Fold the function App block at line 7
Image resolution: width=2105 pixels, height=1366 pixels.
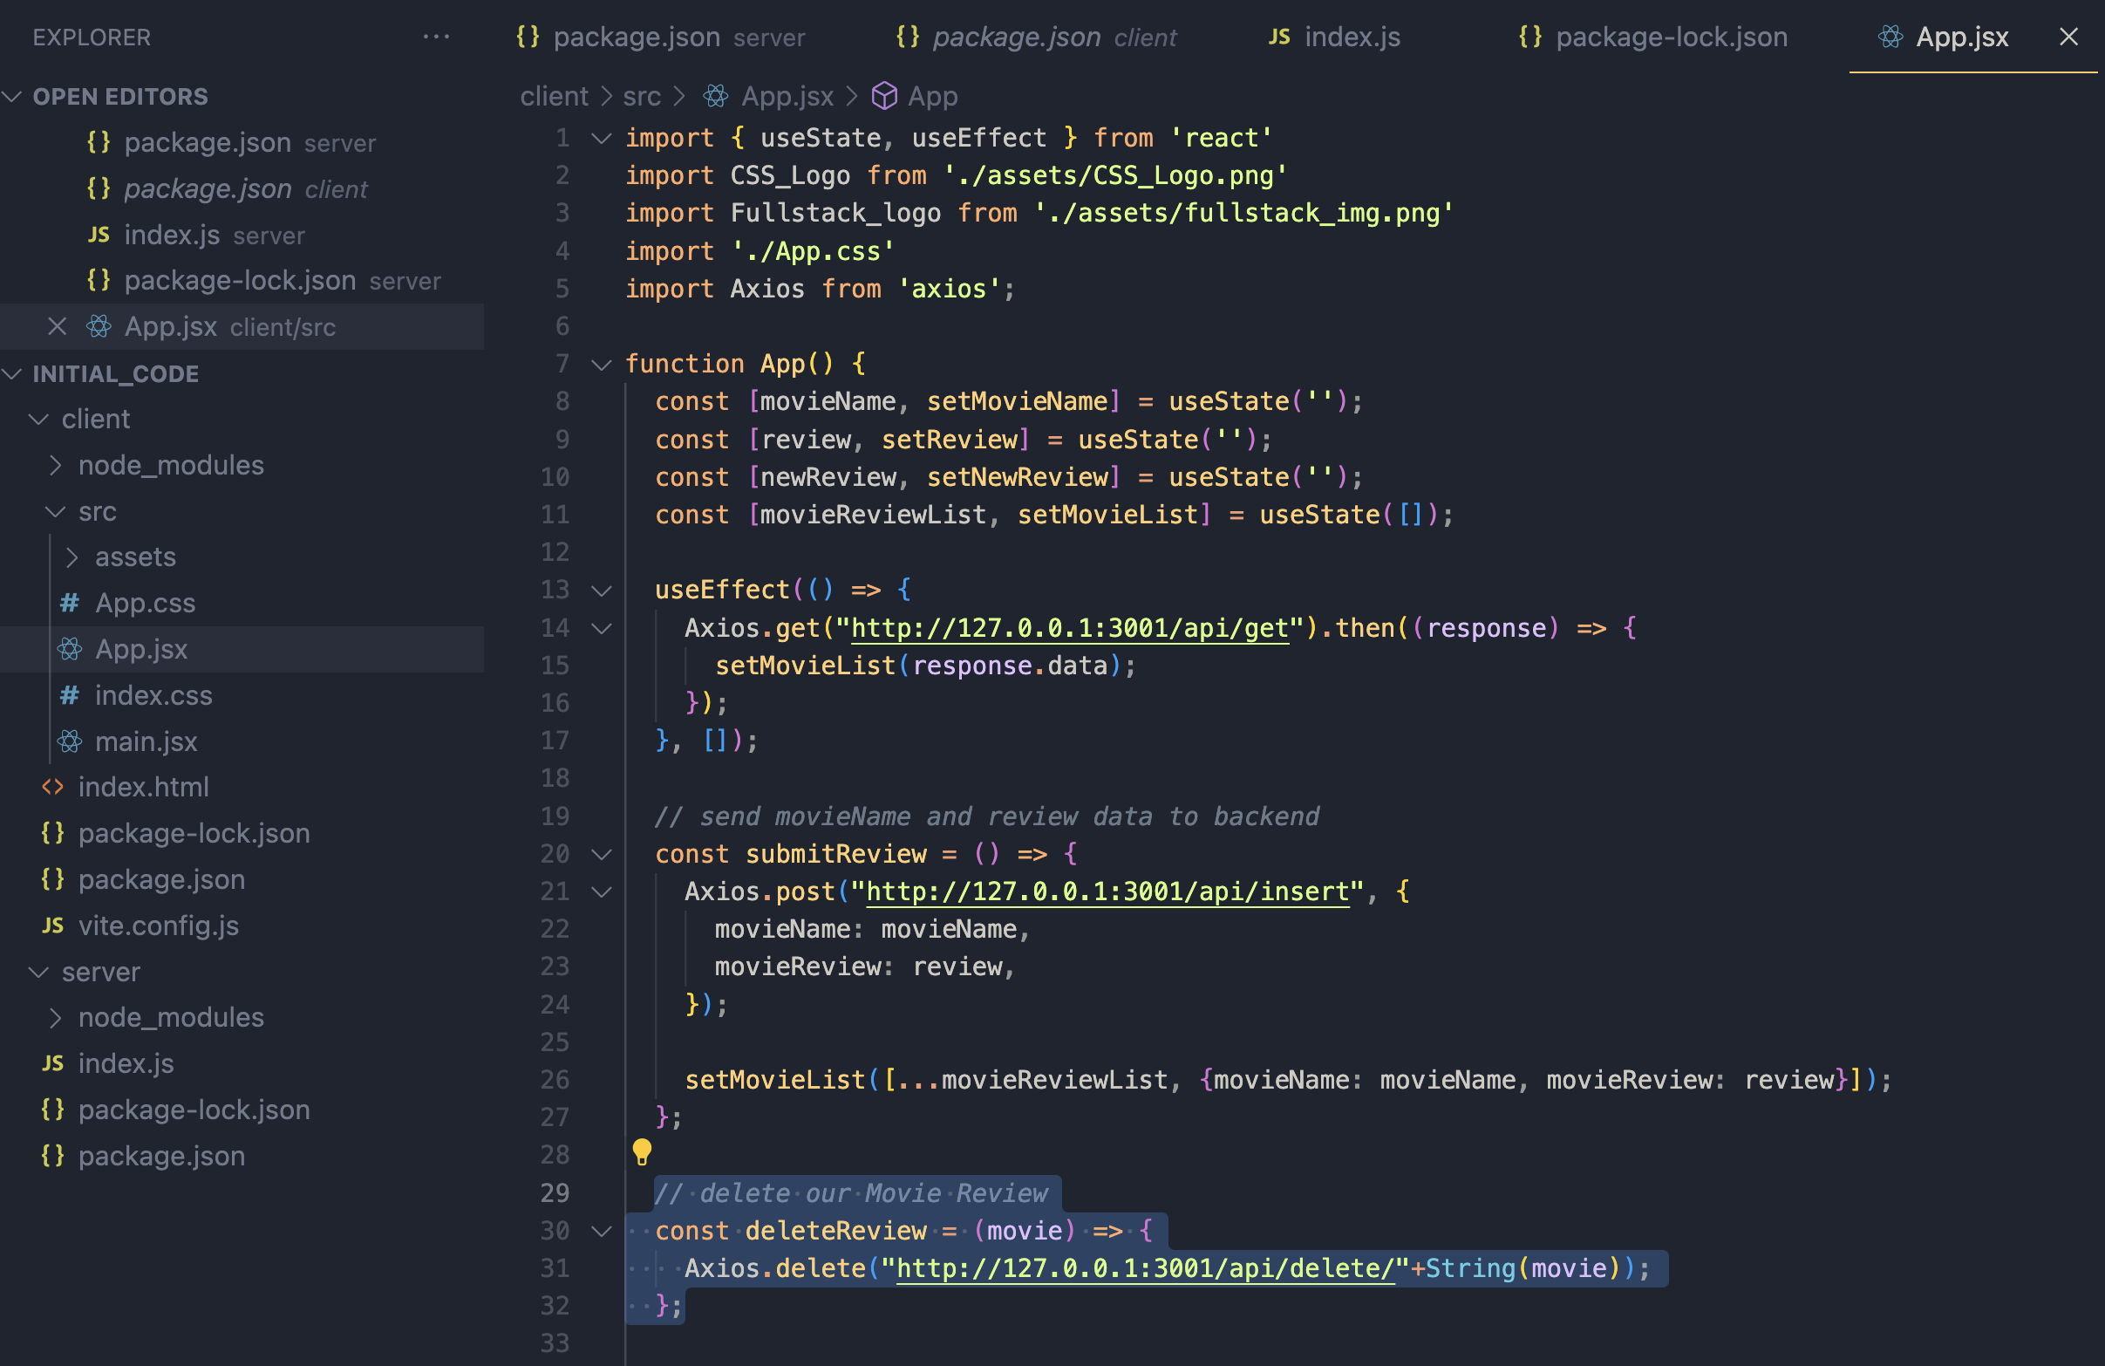pos(602,364)
